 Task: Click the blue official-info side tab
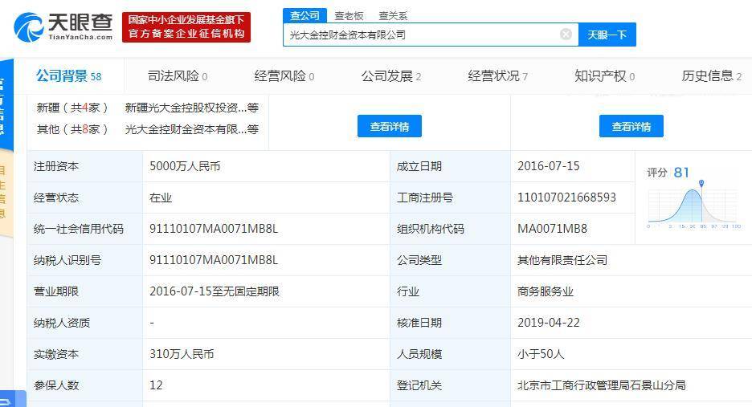[6, 105]
